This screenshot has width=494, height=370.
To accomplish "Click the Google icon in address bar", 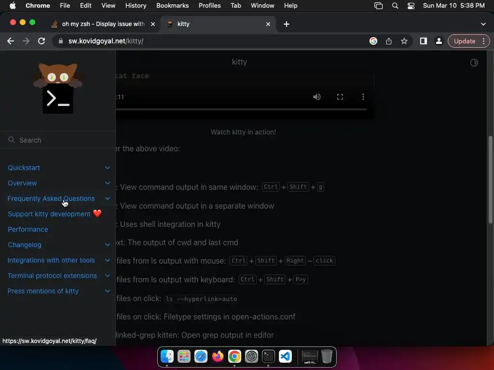I will point(373,41).
